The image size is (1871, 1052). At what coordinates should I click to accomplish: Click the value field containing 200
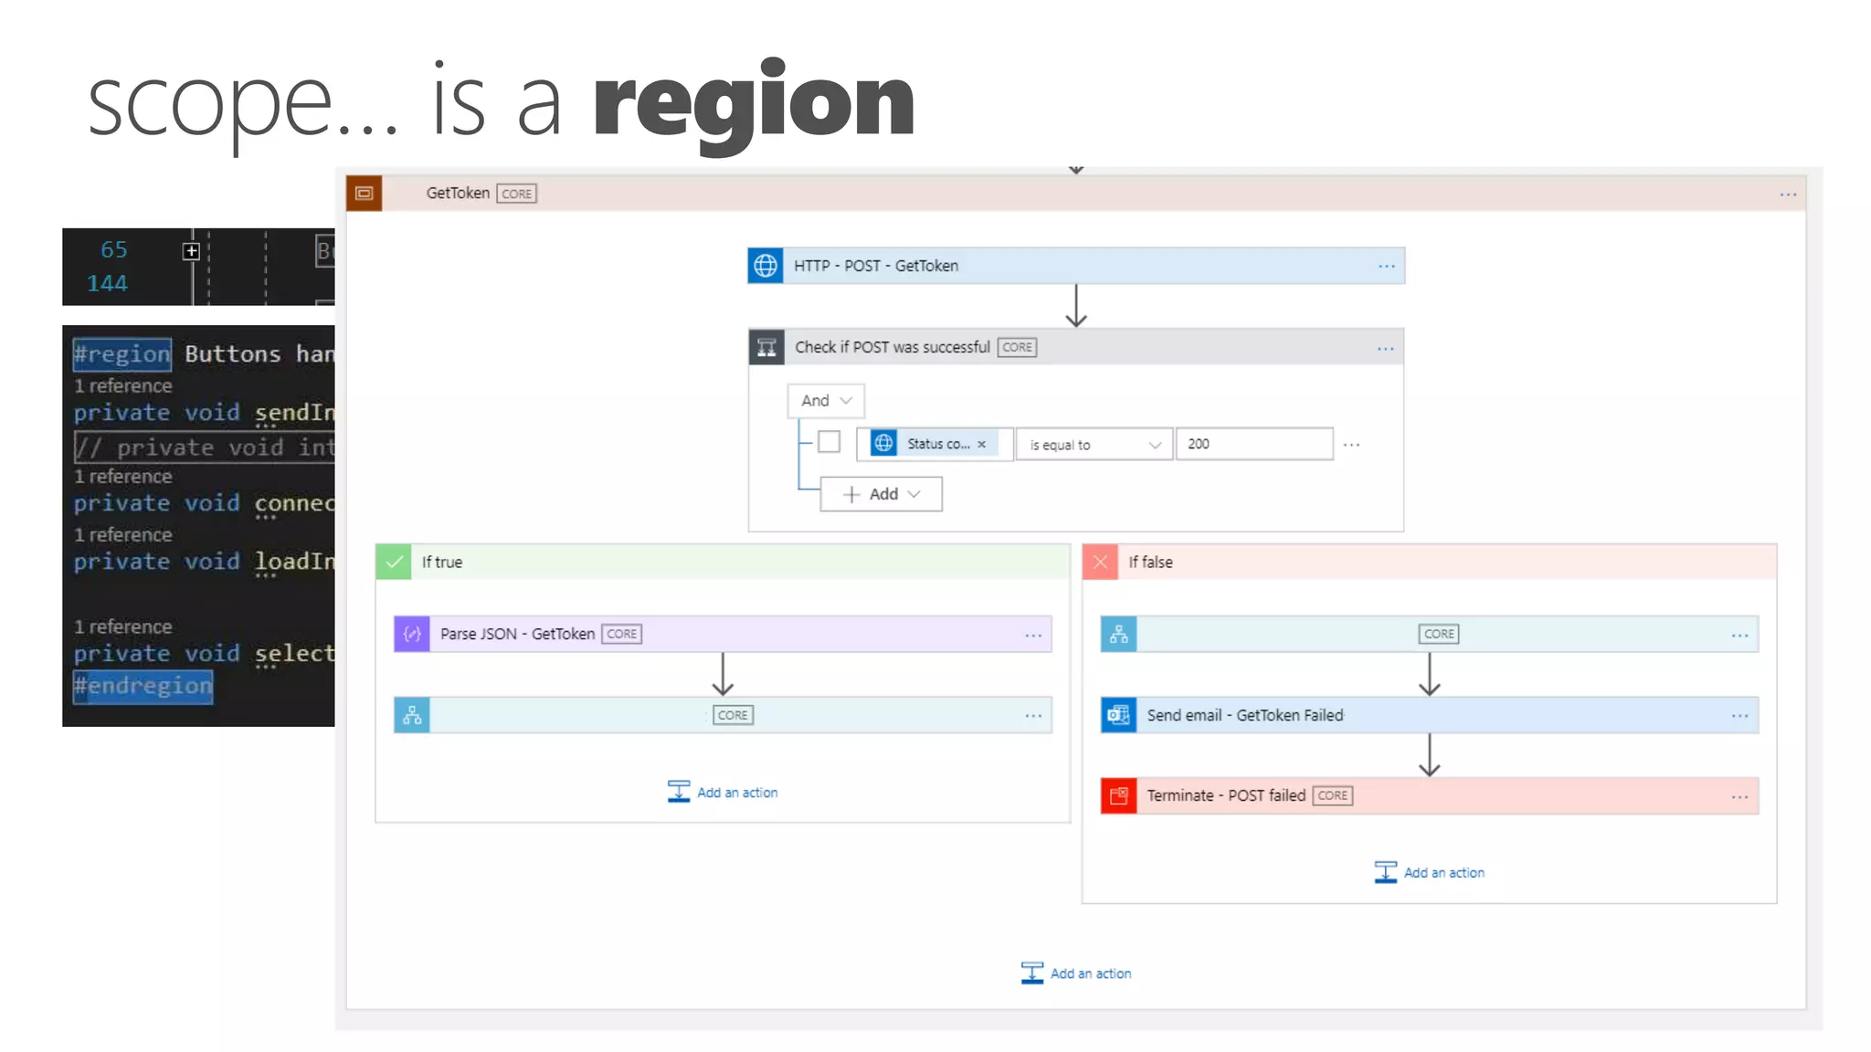coord(1253,444)
